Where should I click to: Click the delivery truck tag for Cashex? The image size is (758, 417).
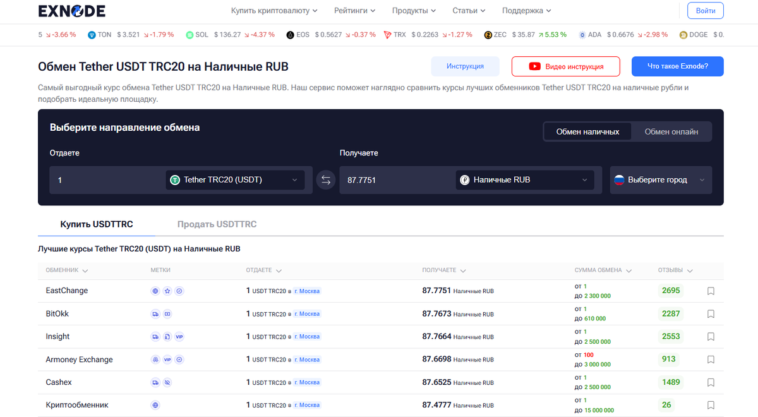(155, 382)
